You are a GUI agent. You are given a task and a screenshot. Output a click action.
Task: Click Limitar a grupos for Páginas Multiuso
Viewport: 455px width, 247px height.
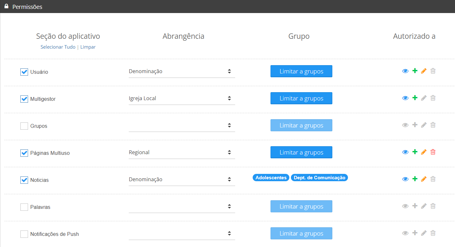point(301,152)
